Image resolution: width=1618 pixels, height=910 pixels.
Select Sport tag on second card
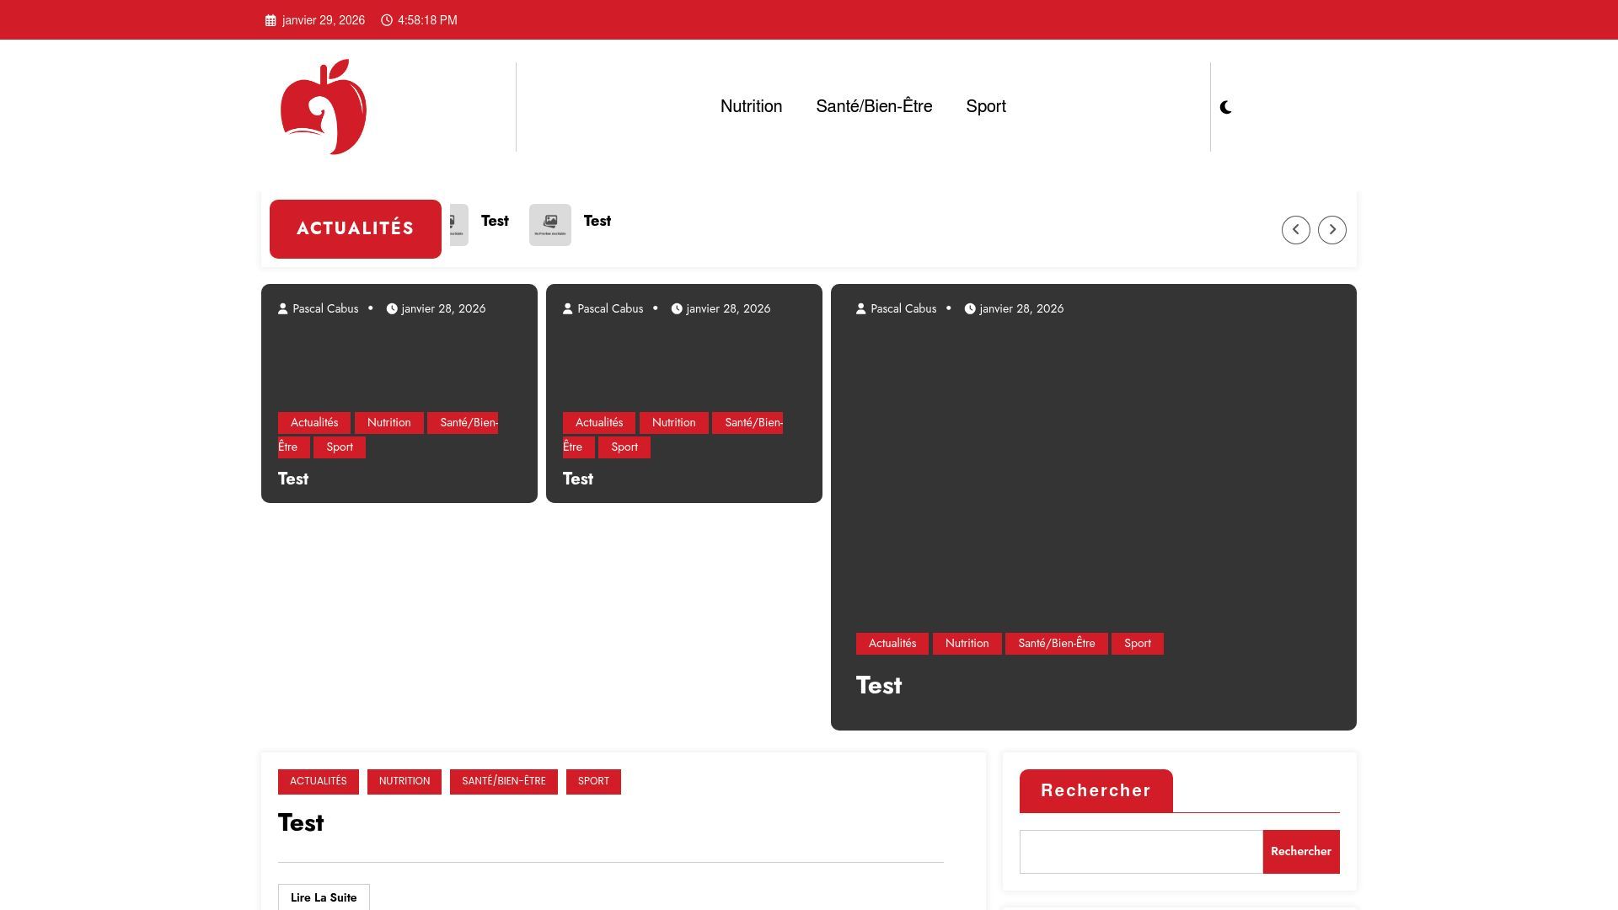(624, 447)
